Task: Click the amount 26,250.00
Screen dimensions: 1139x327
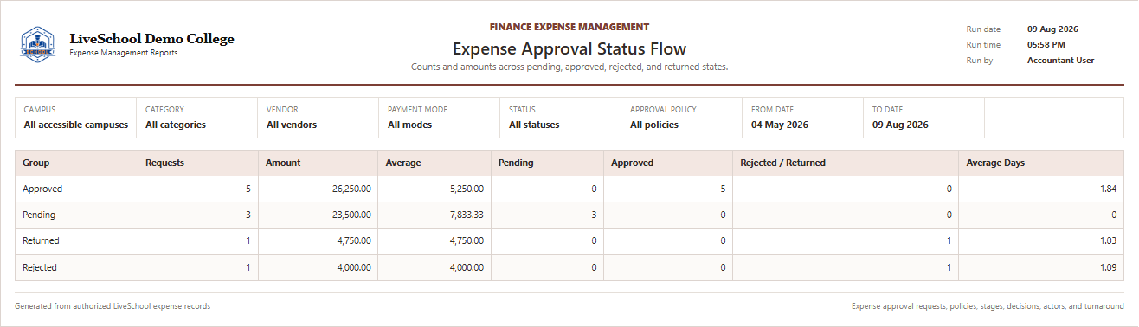Action: (x=351, y=189)
